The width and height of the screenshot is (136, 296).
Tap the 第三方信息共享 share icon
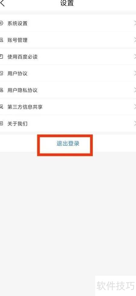[x=2, y=107]
